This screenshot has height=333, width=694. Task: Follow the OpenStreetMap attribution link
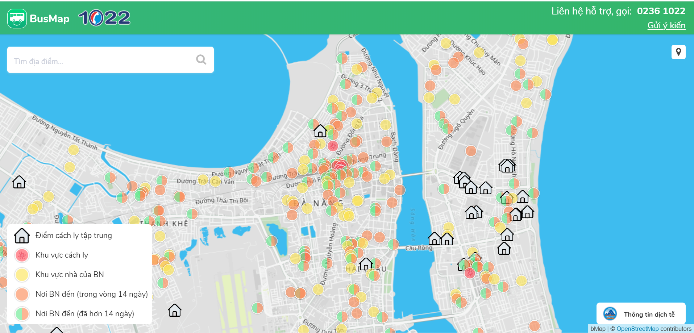click(637, 329)
